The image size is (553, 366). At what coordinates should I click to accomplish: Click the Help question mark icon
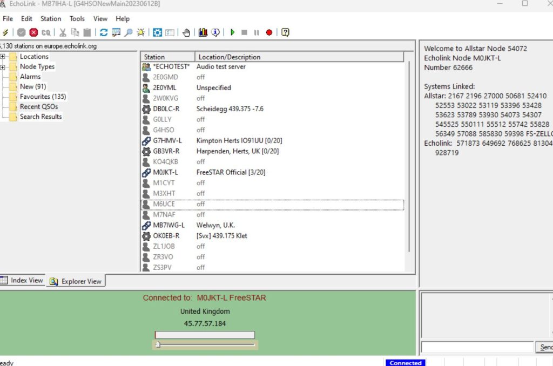pyautogui.click(x=285, y=32)
